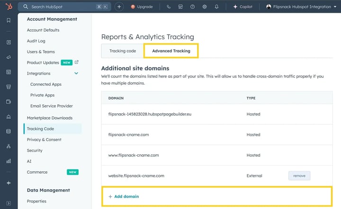This screenshot has height=209, width=341.
Task: Open the Service icon in left rail
Action: point(9,117)
